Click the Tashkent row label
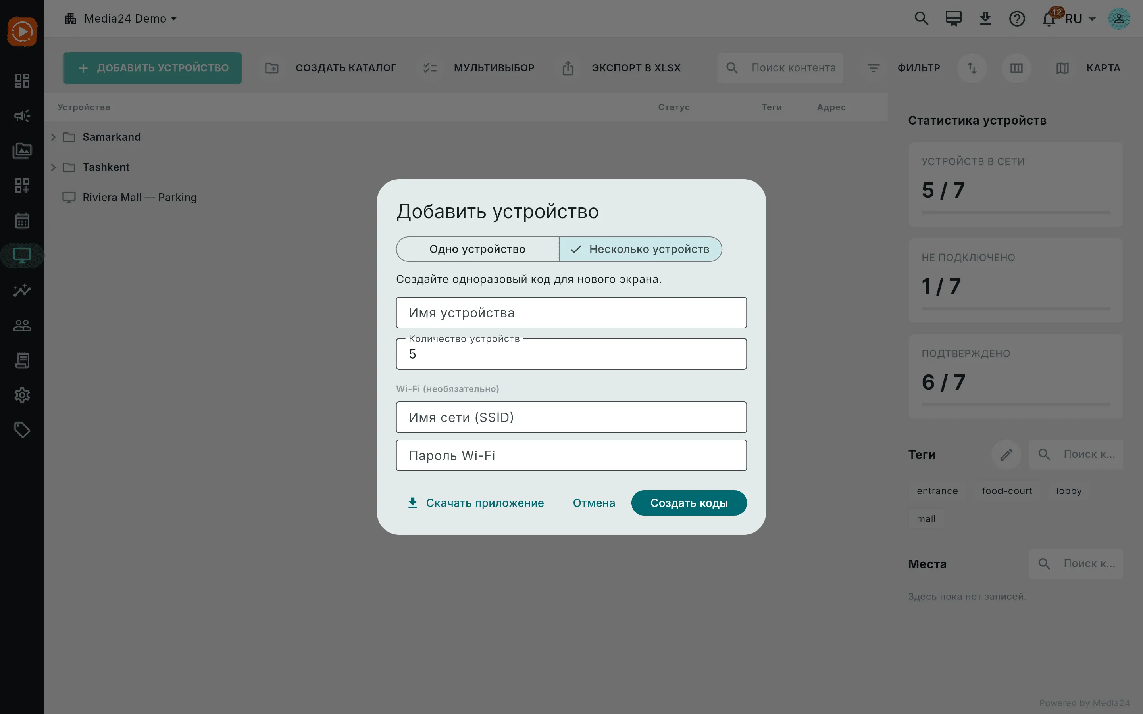The height and width of the screenshot is (714, 1143). click(106, 167)
